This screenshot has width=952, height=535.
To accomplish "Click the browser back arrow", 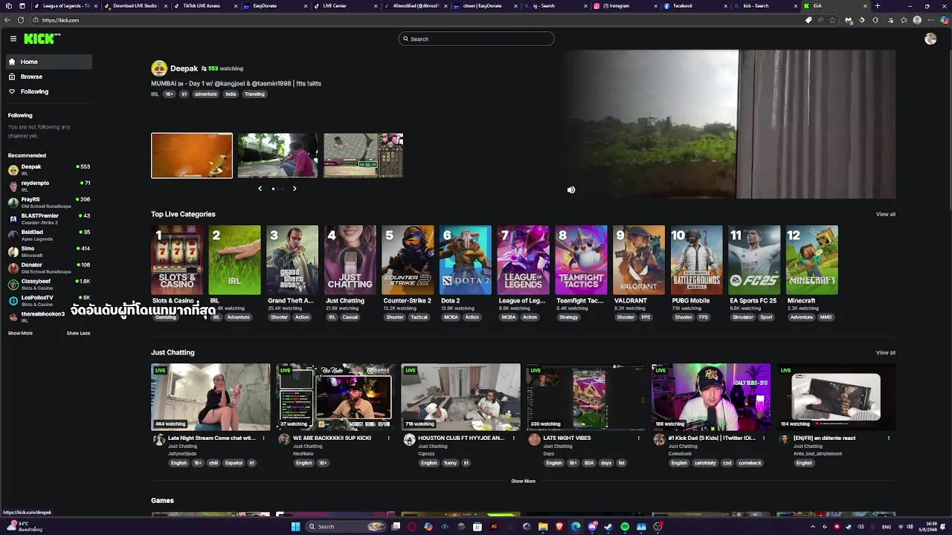I will click(x=7, y=20).
